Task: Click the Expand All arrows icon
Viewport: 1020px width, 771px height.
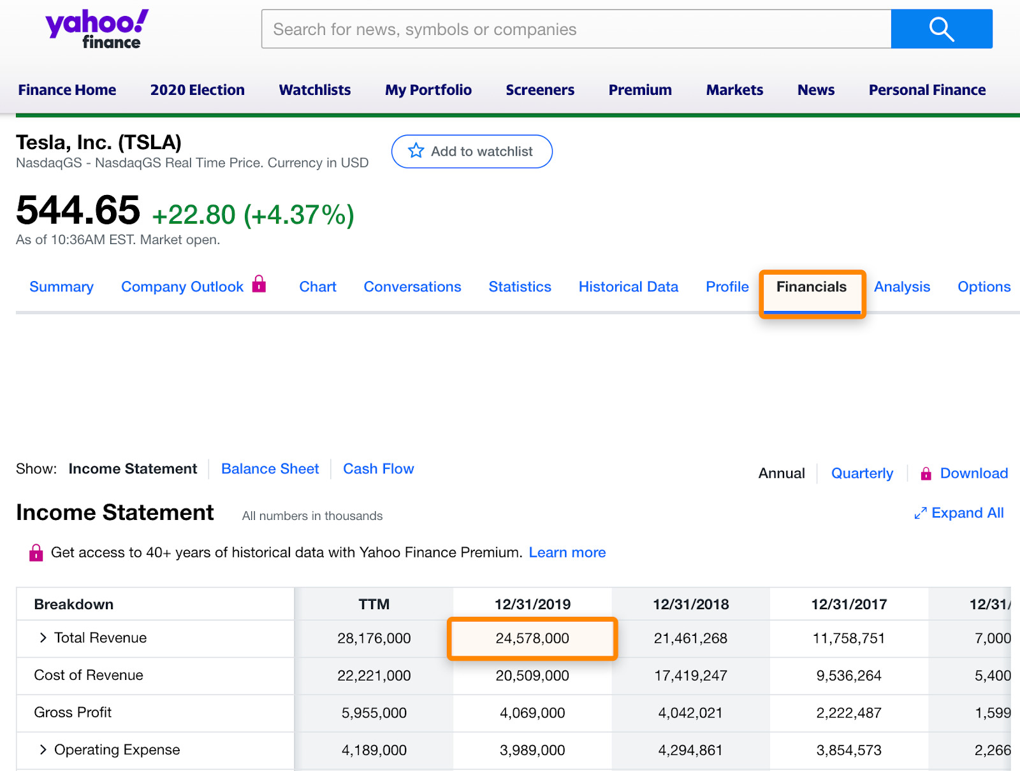Action: tap(920, 514)
